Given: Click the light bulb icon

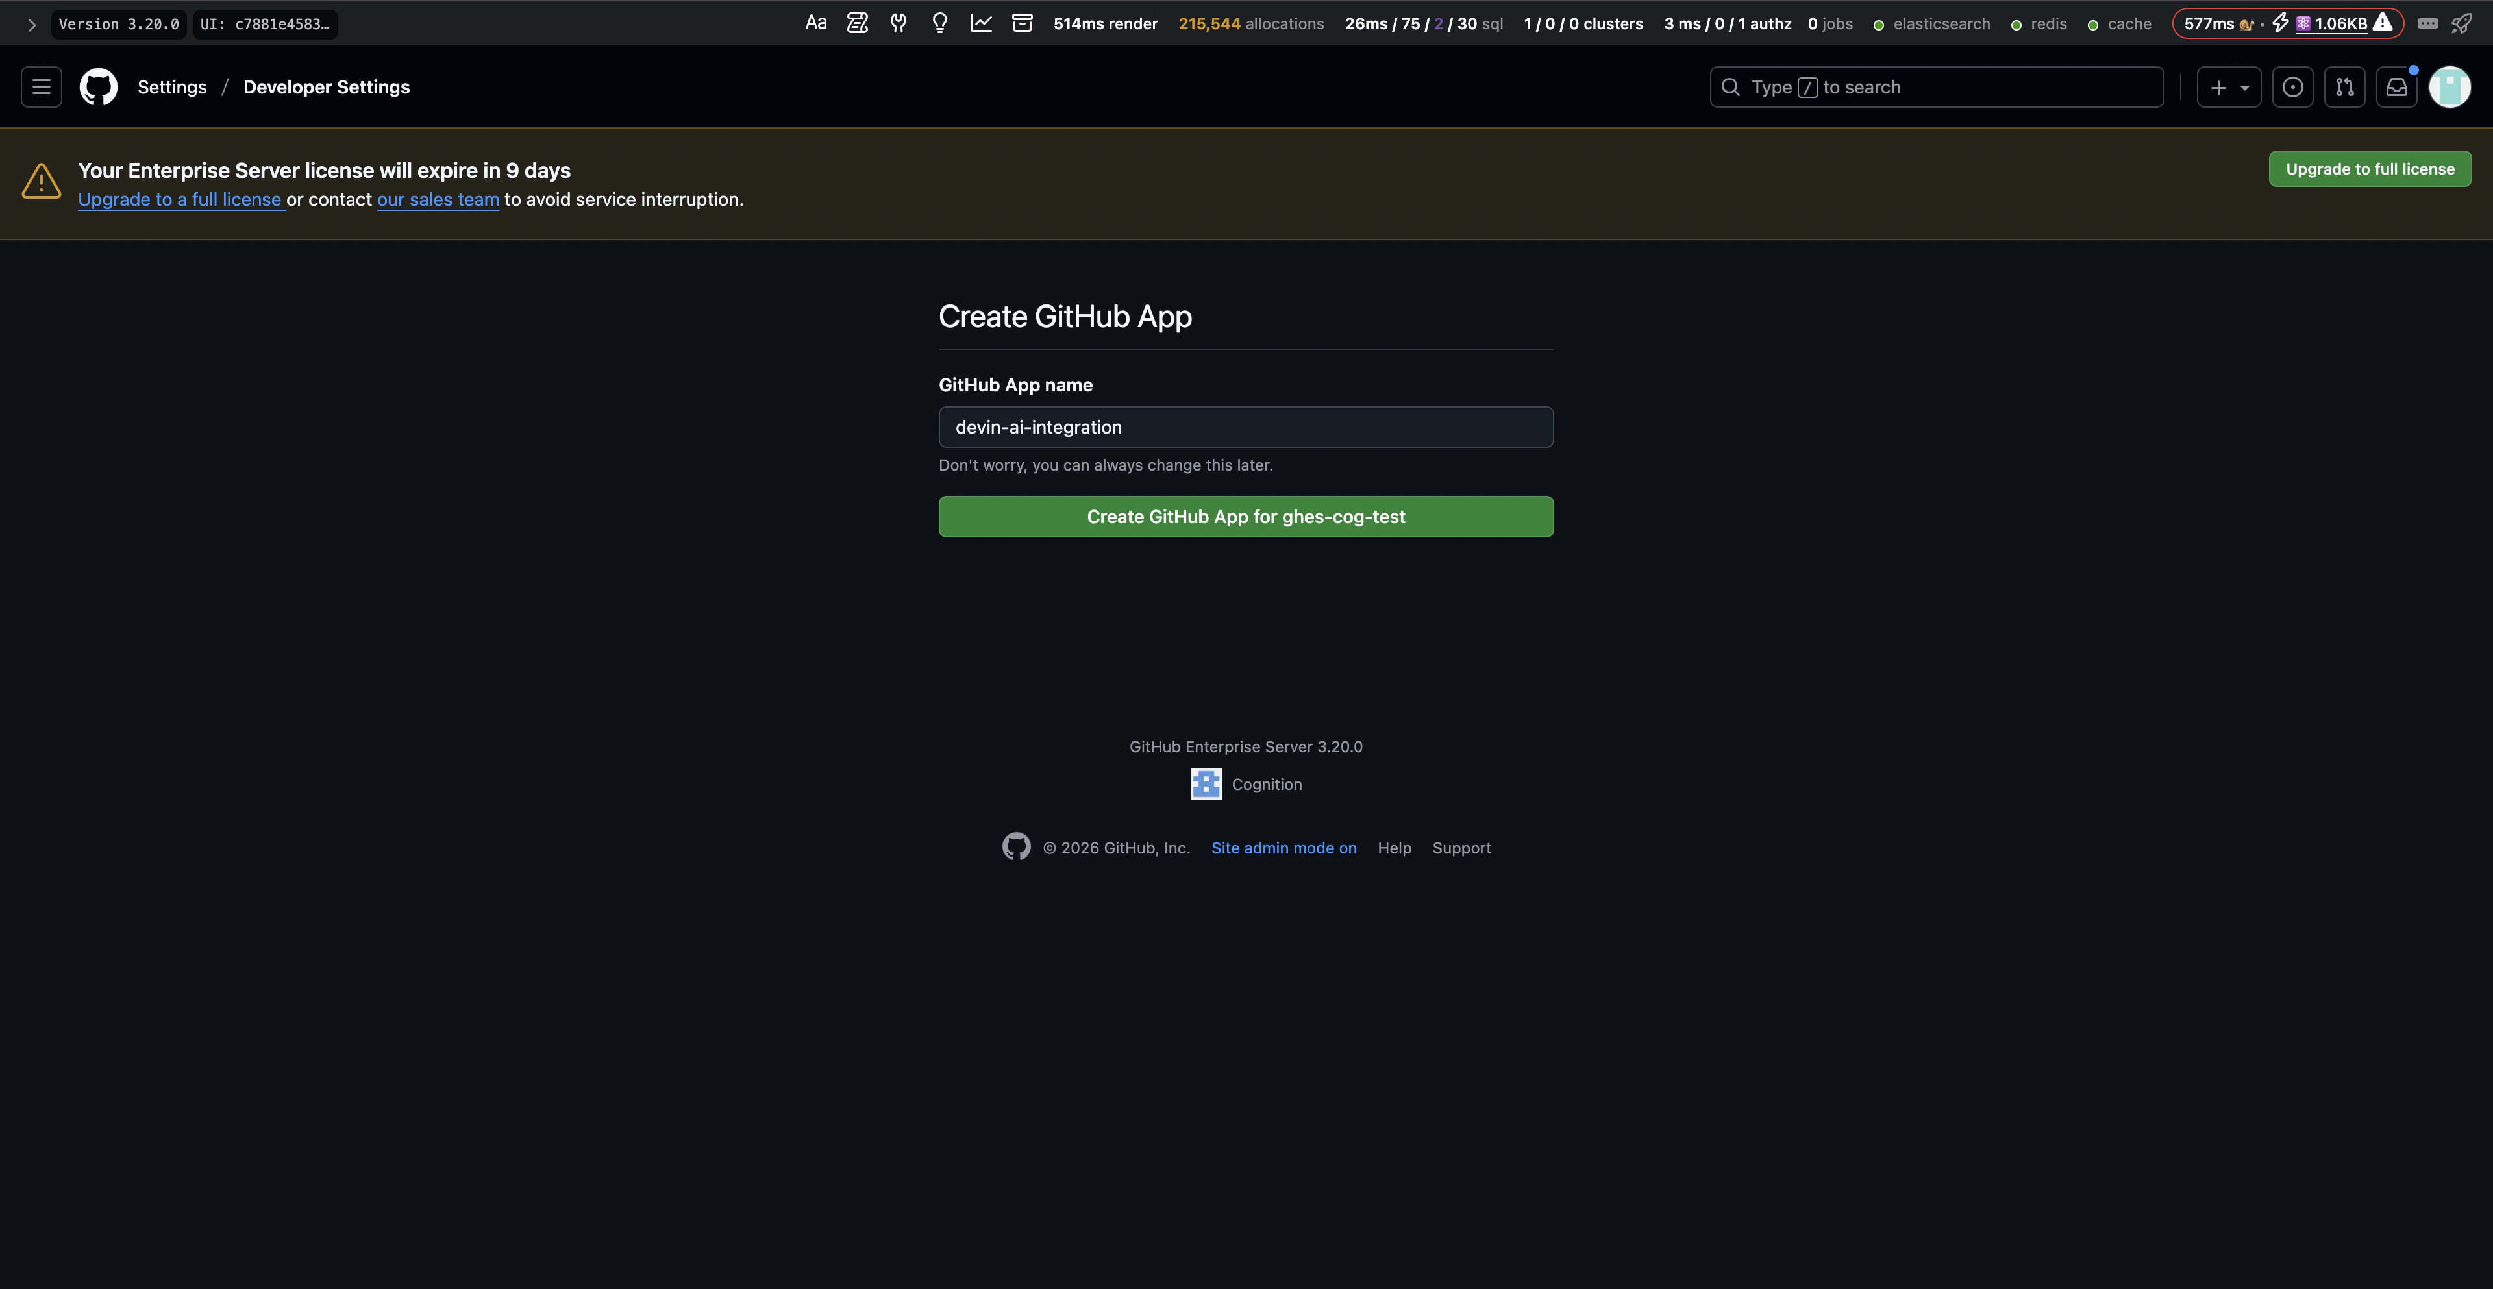Looking at the screenshot, I should 939,23.
